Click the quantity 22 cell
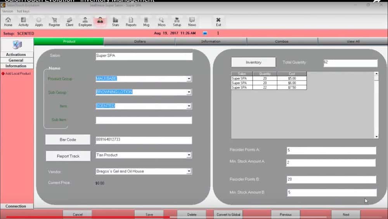388x219 pixels. (265, 87)
